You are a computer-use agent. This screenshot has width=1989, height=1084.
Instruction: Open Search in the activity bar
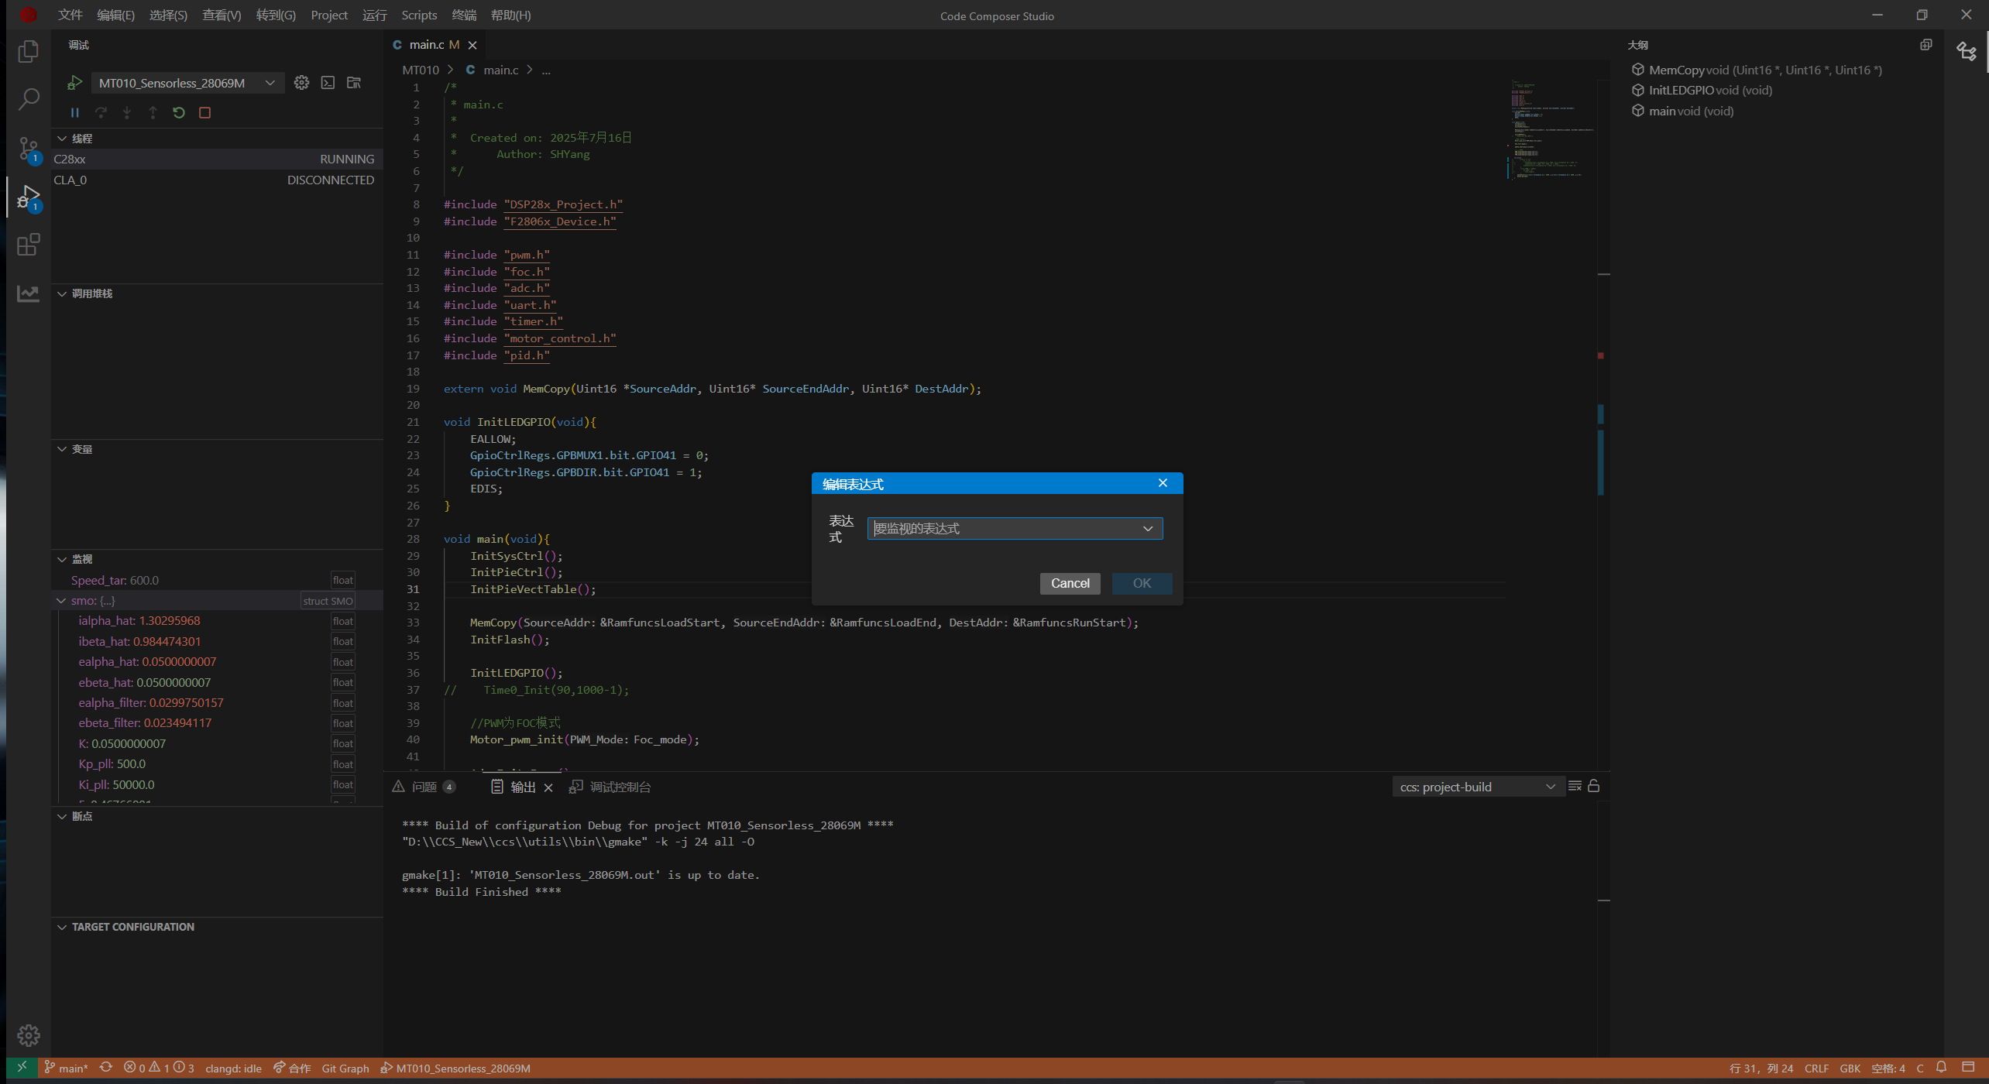coord(29,99)
